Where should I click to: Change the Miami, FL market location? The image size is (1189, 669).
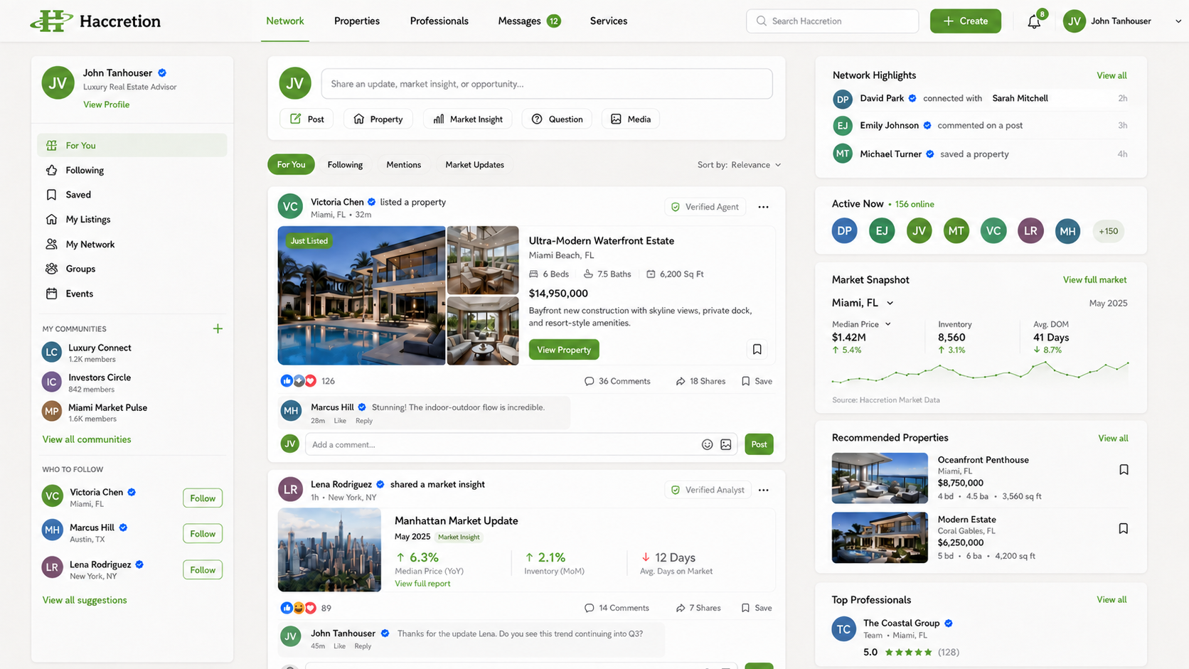(x=863, y=303)
